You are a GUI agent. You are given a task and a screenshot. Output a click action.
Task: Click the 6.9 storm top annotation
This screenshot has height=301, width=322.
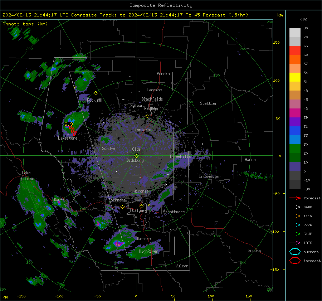click(69, 124)
